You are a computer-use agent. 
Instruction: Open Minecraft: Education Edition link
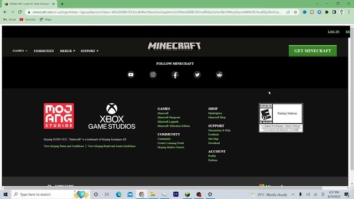tap(174, 126)
